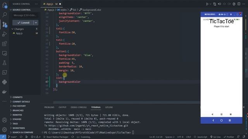Open the Search view in activity bar
This screenshot has height=139, width=248.
point(4,15)
